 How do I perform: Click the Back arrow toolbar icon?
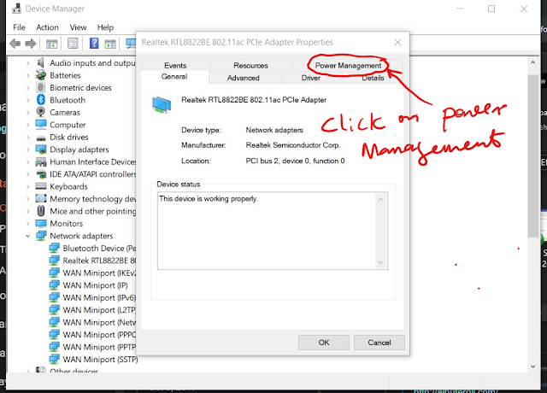[15, 44]
